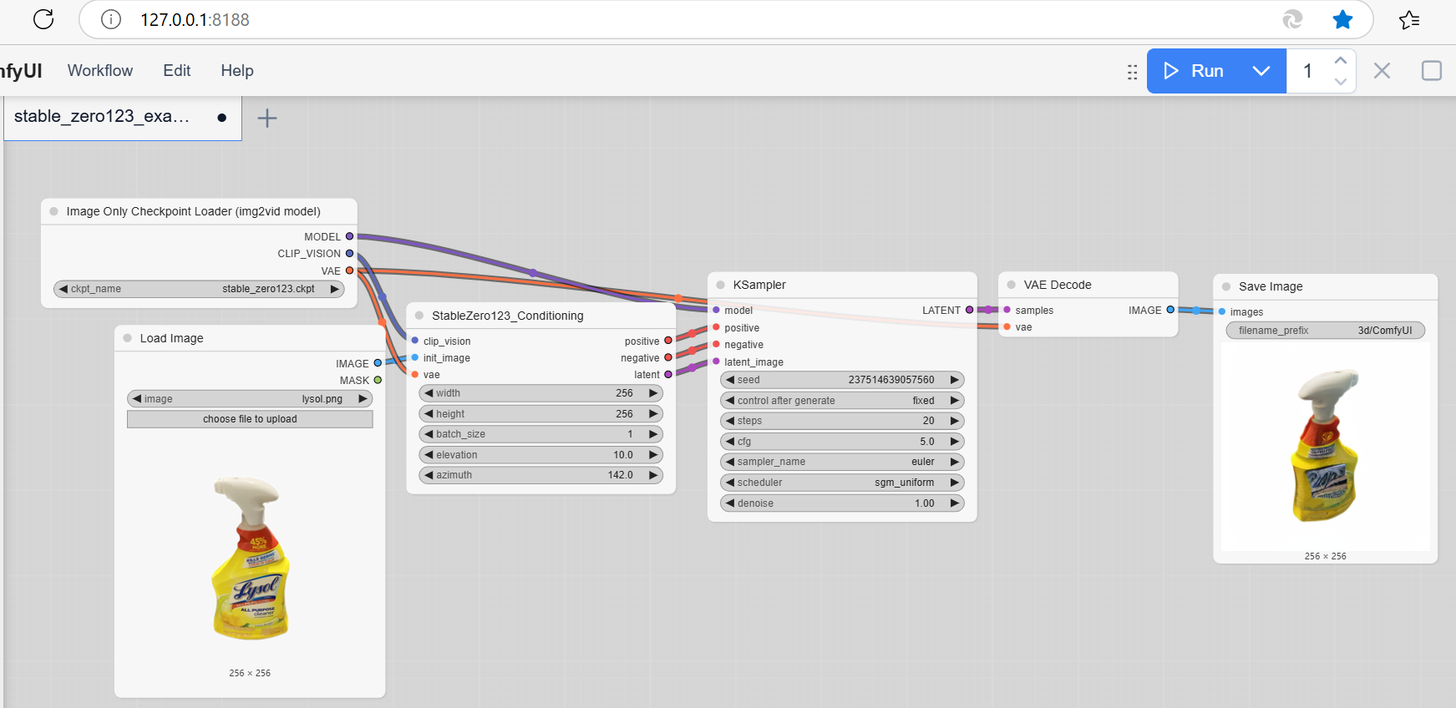Viewport: 1456px width, 708px height.
Task: View site information icon in address bar
Action: (111, 19)
